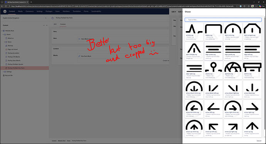Expand the News tree node
Screen dimensions: 266x144
[5, 42]
